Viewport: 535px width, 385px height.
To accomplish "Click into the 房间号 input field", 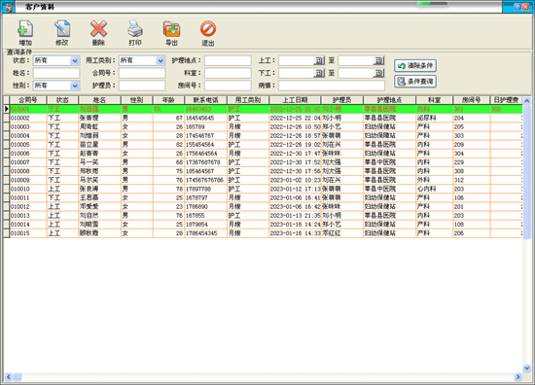I will click(x=228, y=86).
